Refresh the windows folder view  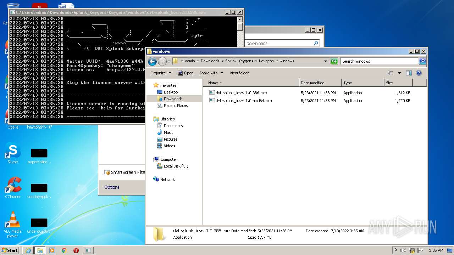pos(334,61)
